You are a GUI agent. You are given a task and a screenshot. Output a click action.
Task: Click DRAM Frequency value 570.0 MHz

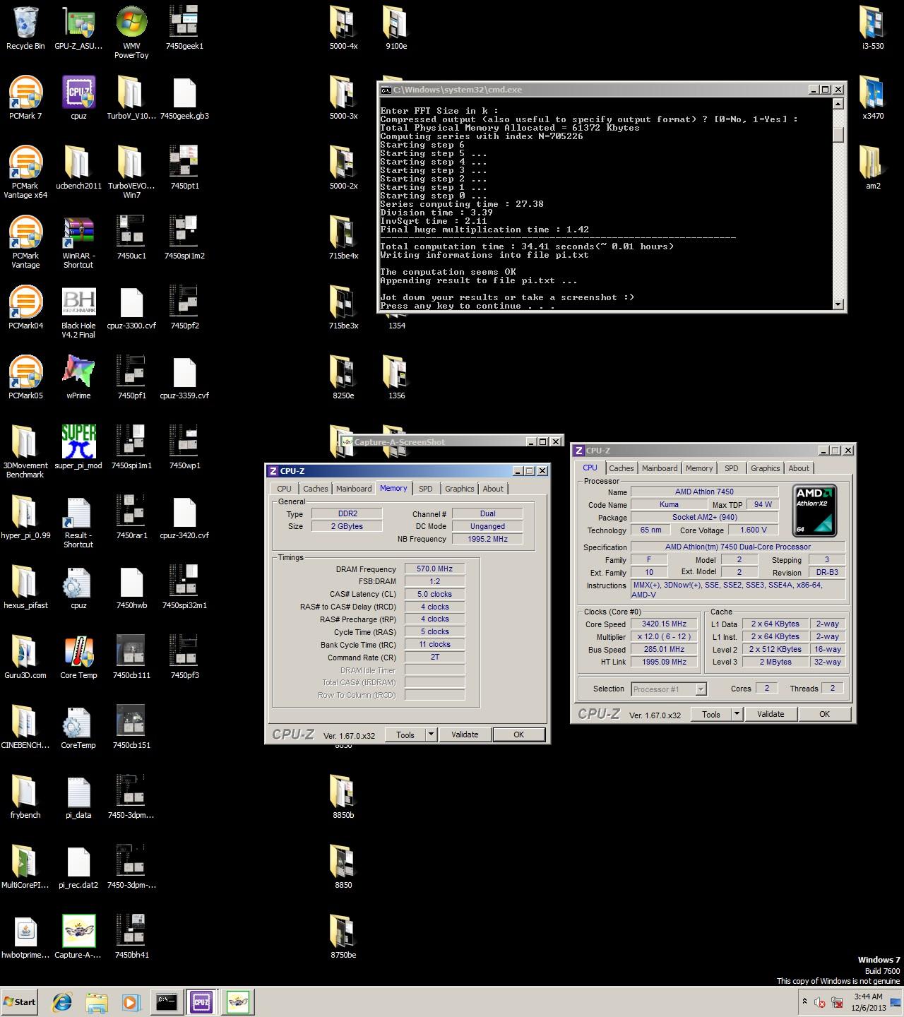[x=434, y=569]
